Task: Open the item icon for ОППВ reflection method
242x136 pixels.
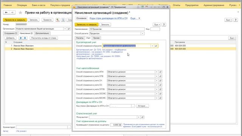Action: [160, 89]
